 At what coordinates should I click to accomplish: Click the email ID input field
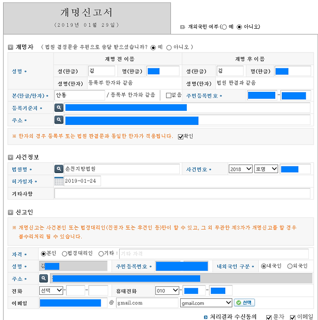[x=73, y=303]
